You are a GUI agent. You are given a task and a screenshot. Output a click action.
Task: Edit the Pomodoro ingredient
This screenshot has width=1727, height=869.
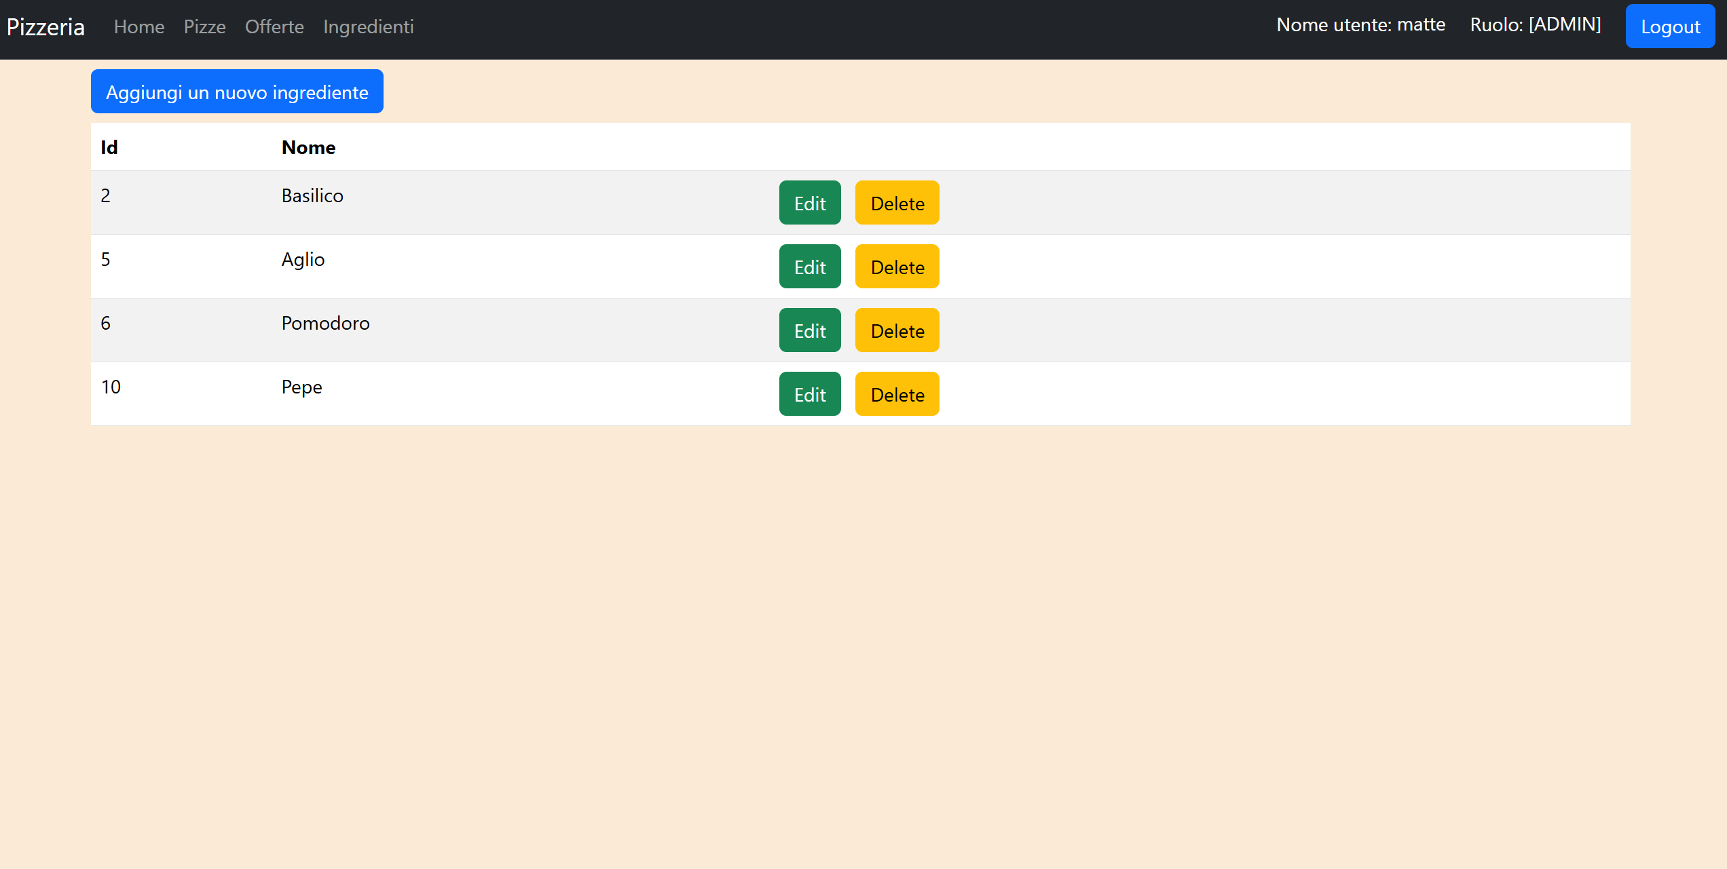click(x=809, y=330)
